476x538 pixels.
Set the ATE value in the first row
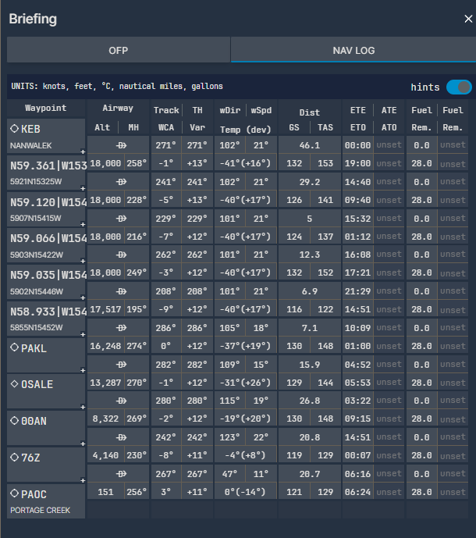click(x=389, y=145)
